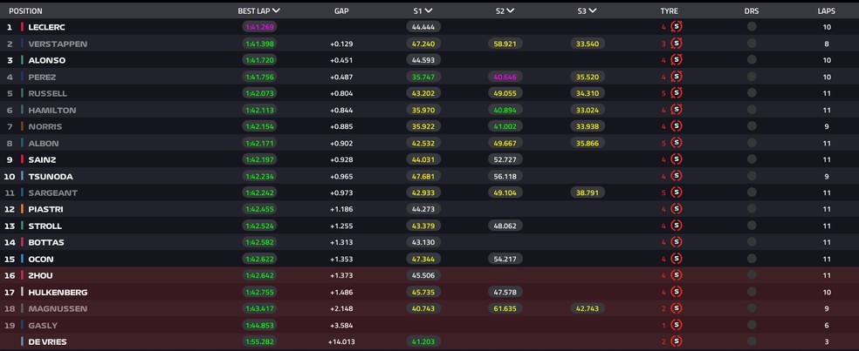Select driver Norris's name
The image size is (859, 351).
click(45, 127)
